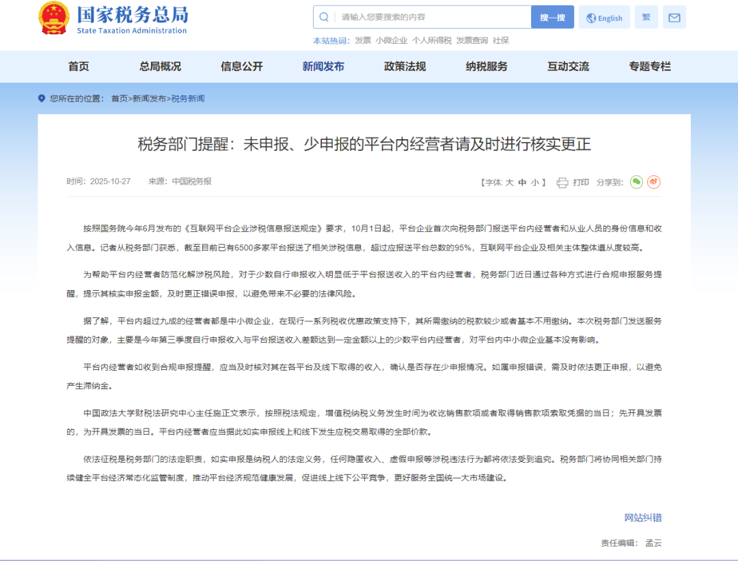Open the 纳税服务 menu
This screenshot has width=738, height=561.
tap(486, 66)
